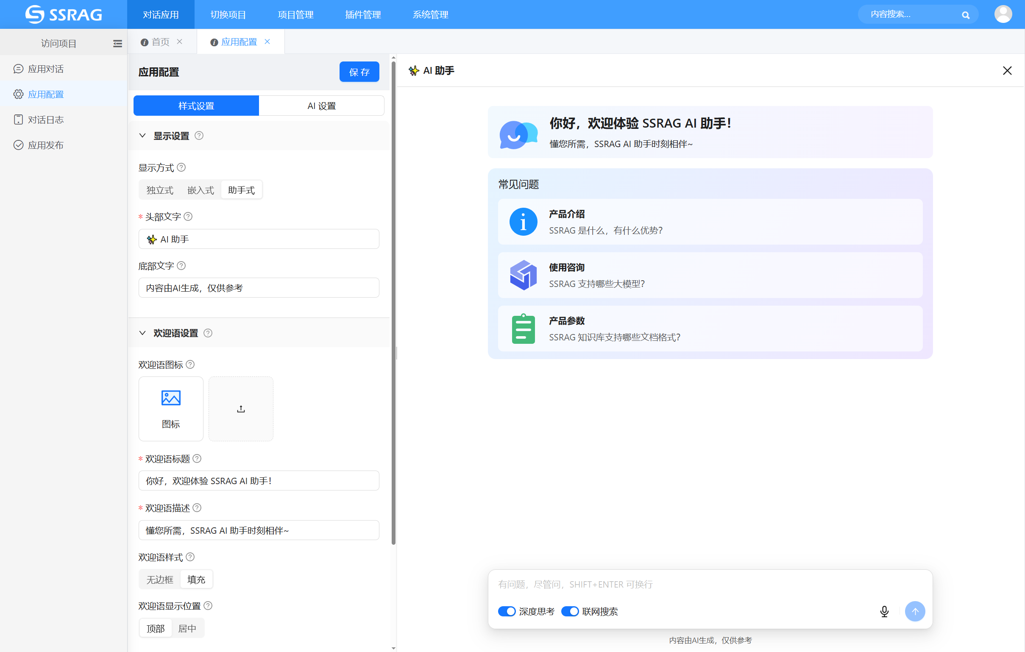Open 对话日志 in the sidebar

tap(64, 120)
